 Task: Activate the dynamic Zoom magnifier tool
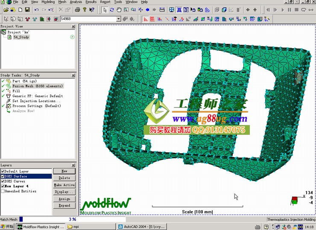(133, 10)
